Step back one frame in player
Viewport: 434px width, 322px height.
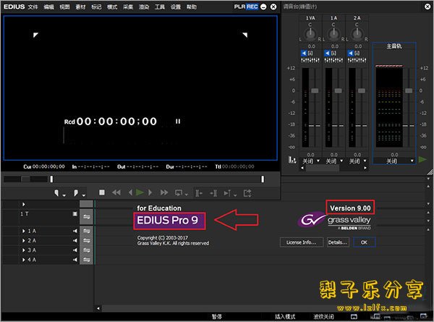(130, 192)
